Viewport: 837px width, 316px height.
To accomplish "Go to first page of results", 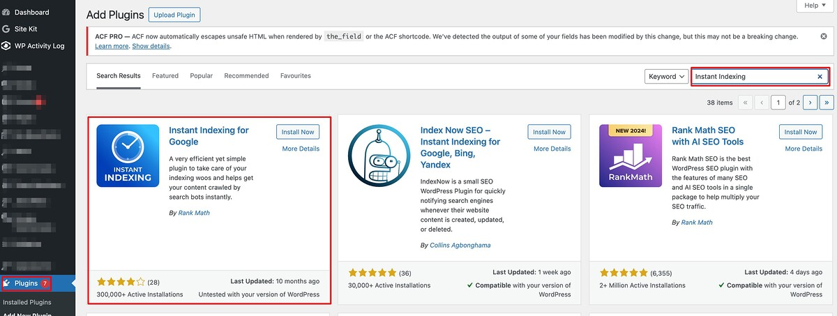I will [746, 103].
